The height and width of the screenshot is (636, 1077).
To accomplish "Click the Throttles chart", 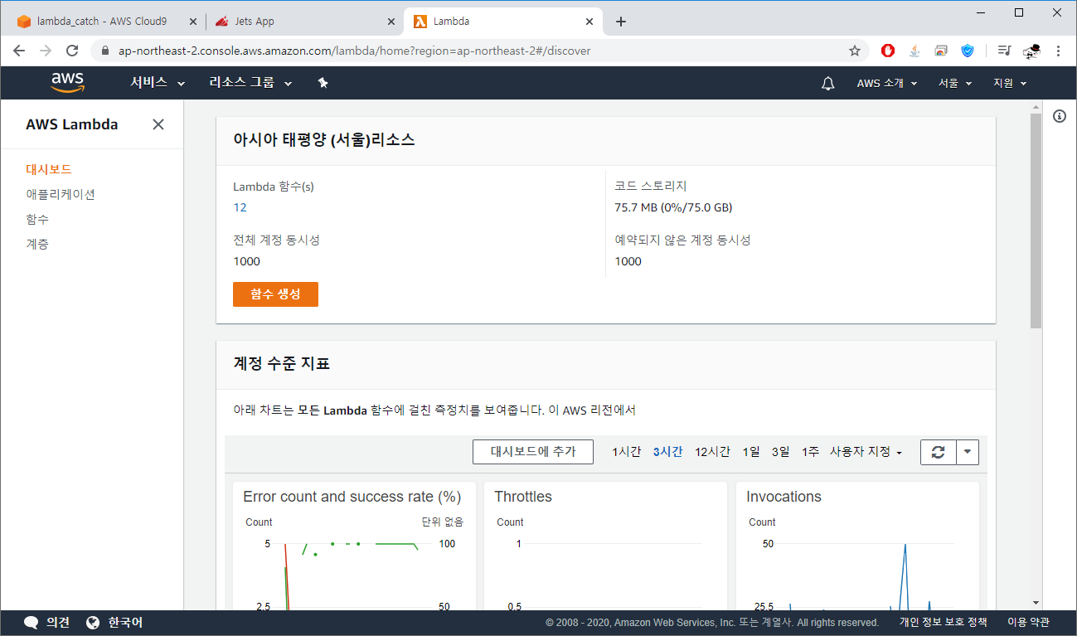I will (x=605, y=547).
